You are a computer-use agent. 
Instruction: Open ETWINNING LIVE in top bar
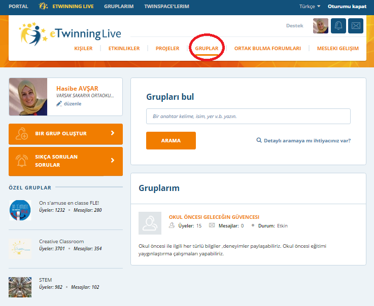73,7
